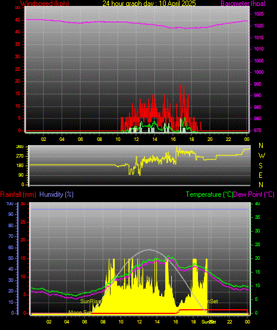Click the 180 wind direction axis value
The width and height of the screenshot is (277, 330).
click(20, 166)
